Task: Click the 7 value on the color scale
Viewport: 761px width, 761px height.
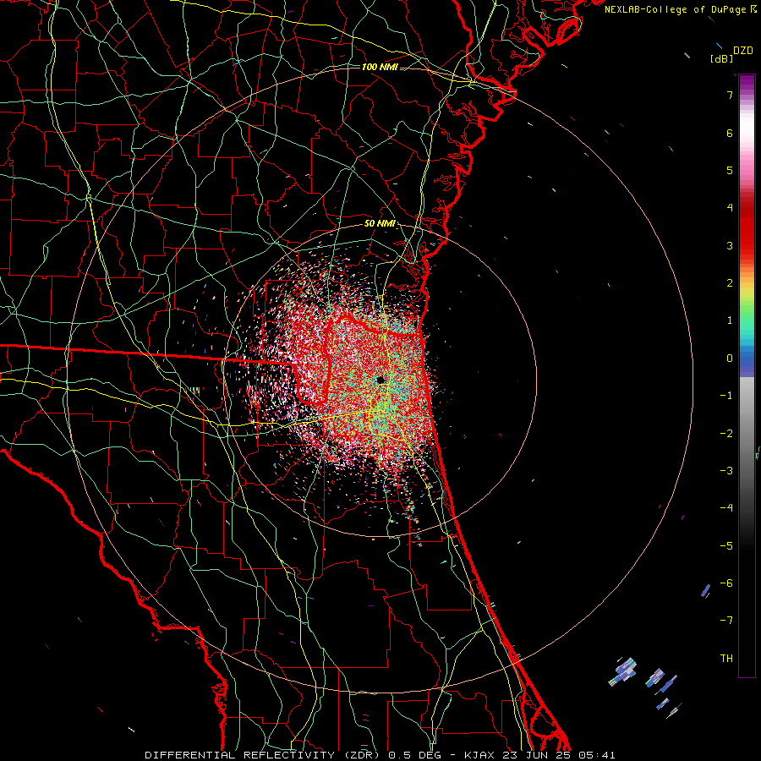Action: click(x=730, y=95)
